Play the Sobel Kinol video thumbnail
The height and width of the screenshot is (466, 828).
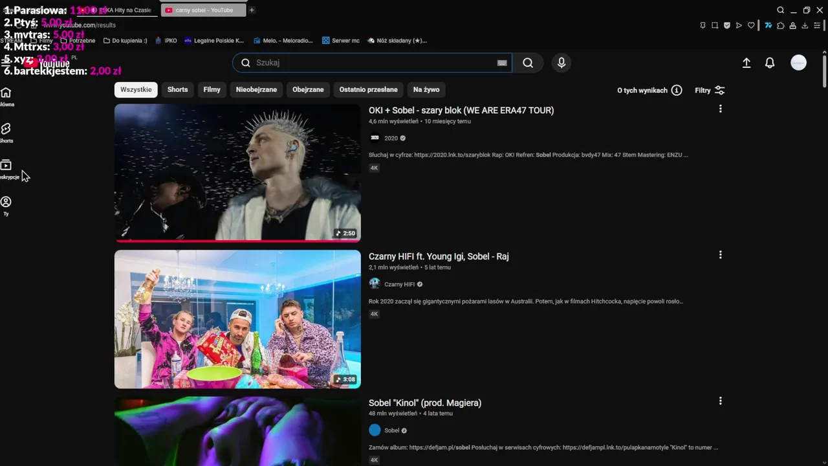[x=237, y=431]
